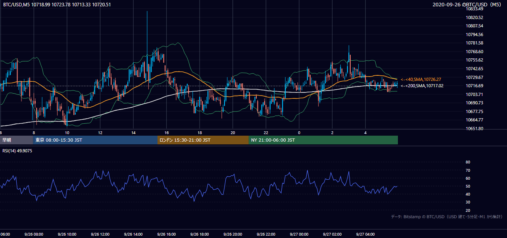Click the 9/26 08:00 time axis label

pos(34,234)
